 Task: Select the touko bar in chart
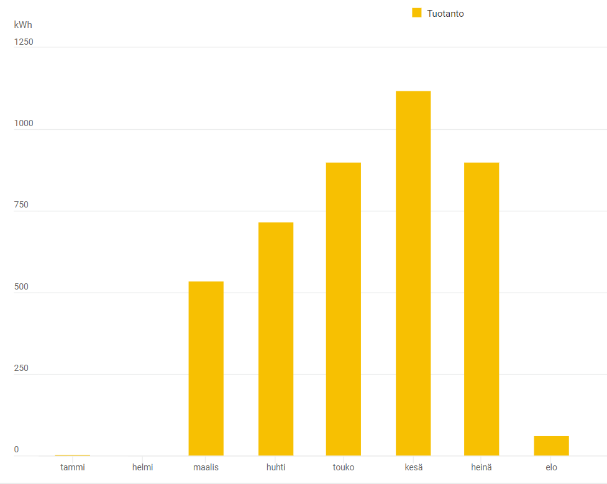[344, 309]
